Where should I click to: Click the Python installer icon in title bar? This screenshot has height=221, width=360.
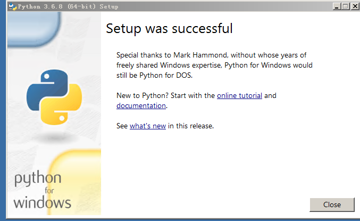click(13, 6)
